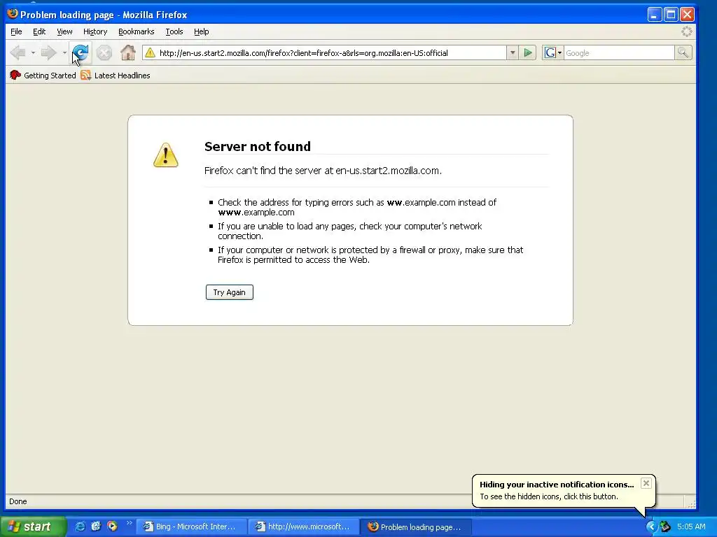The width and height of the screenshot is (717, 537).
Task: Click the Back navigation arrow
Action: click(x=18, y=53)
